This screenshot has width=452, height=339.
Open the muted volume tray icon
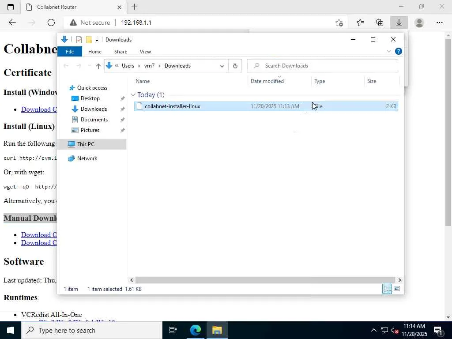click(395, 330)
